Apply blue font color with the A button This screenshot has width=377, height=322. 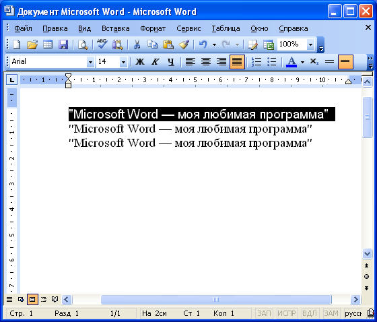point(291,62)
